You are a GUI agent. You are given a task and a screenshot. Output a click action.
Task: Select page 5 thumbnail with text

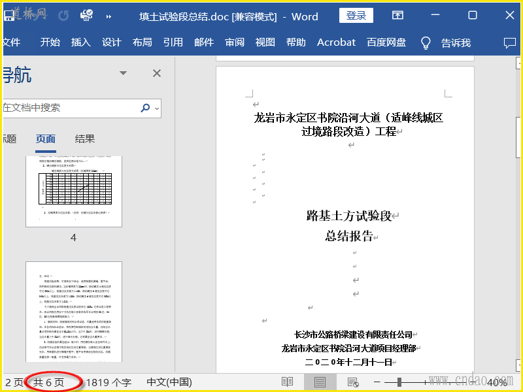[x=74, y=312]
